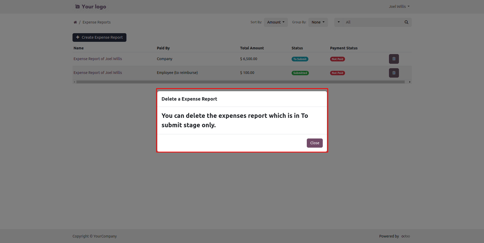Viewport: 484px width, 243px height.
Task: Click the Copyright © YourCompany footer text
Action: [x=94, y=236]
